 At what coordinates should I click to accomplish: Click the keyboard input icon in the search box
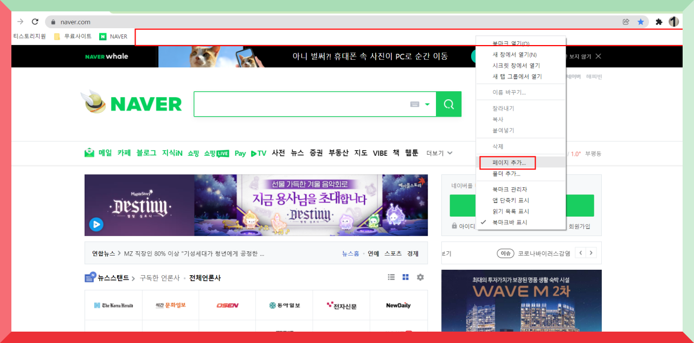pyautogui.click(x=414, y=104)
